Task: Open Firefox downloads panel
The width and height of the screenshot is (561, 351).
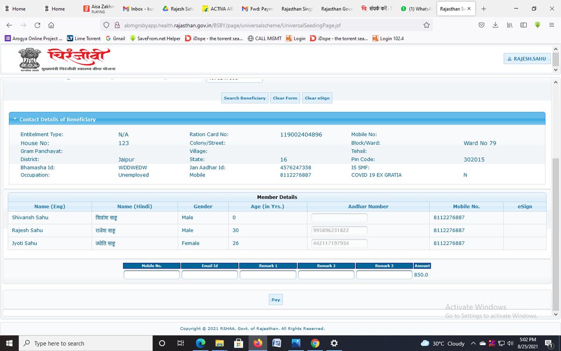Action: click(495, 25)
